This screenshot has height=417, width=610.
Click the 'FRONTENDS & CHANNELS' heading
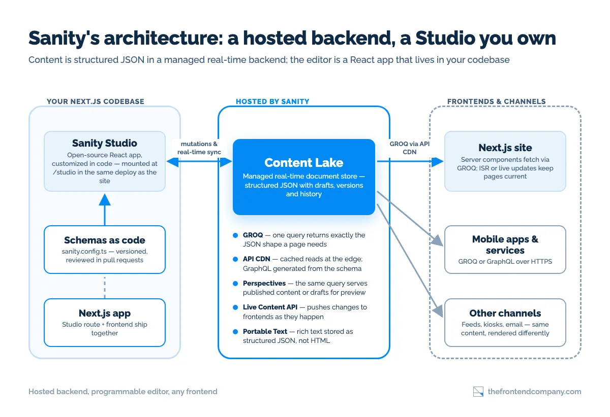click(x=497, y=101)
